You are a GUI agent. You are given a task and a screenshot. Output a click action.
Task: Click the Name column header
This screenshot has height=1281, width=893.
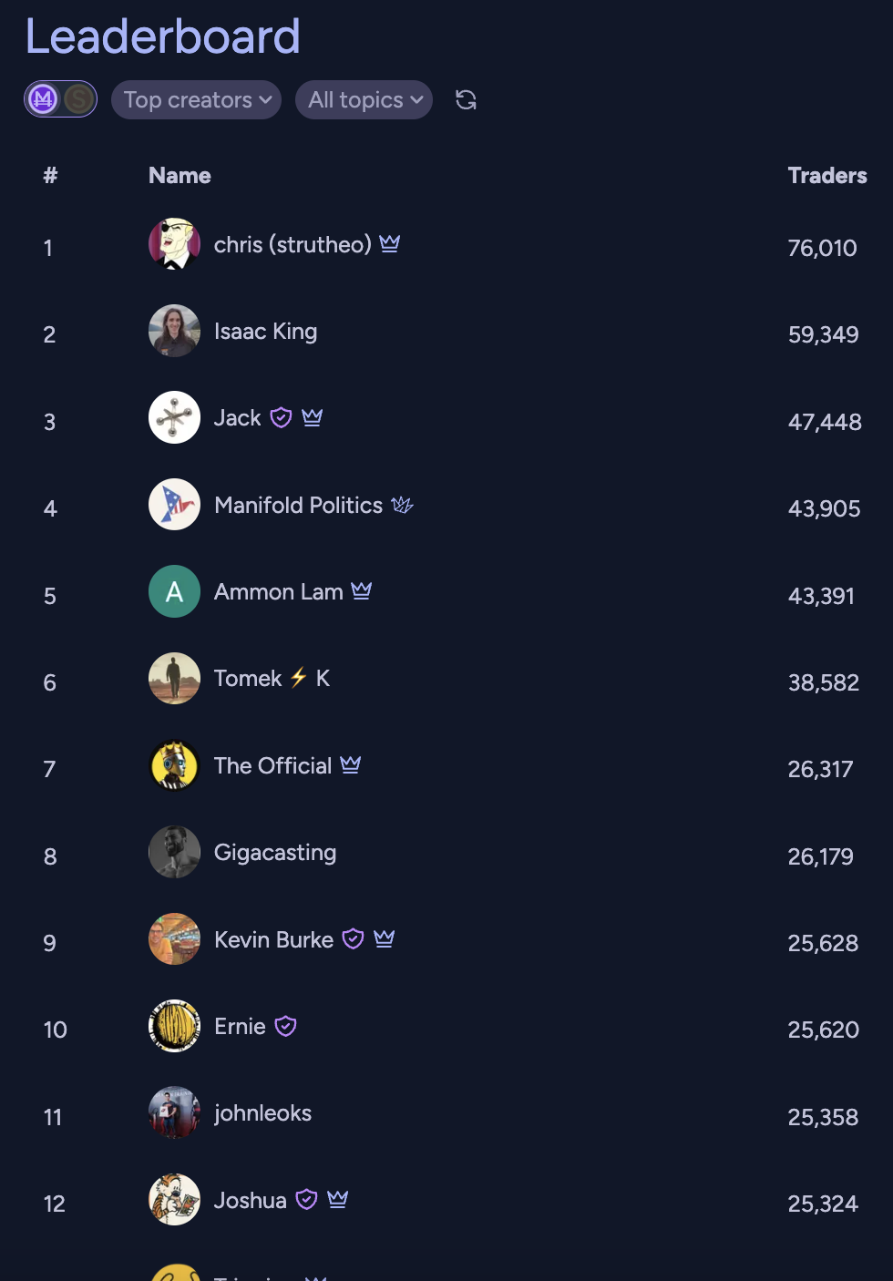point(180,175)
